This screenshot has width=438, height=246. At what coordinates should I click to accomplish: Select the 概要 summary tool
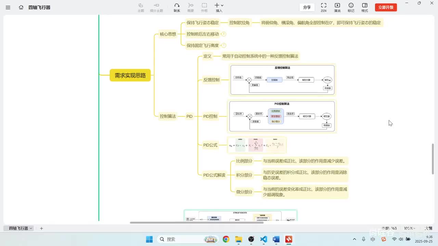[x=191, y=8]
